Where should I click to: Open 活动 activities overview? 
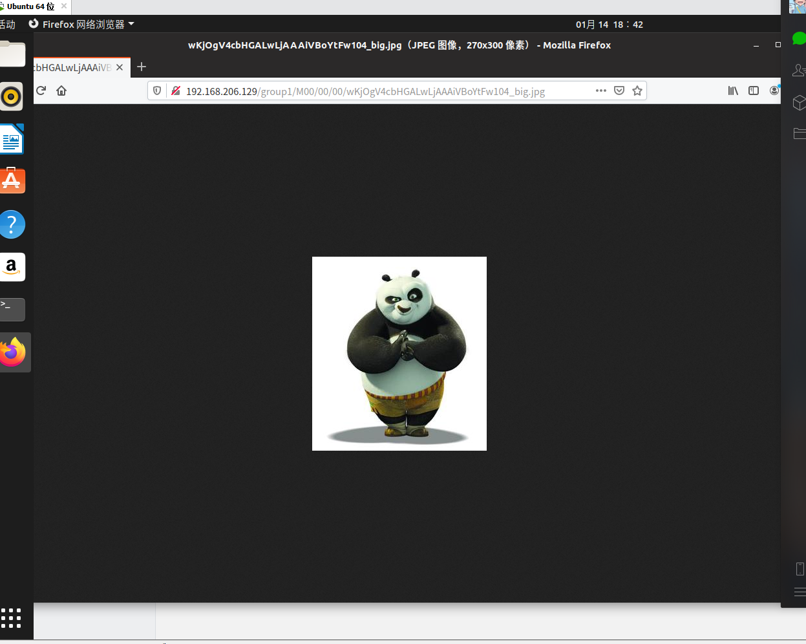tap(8, 25)
